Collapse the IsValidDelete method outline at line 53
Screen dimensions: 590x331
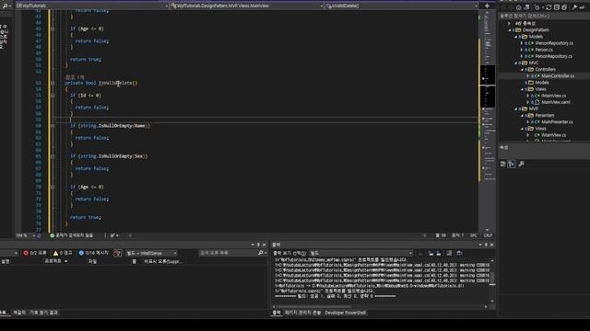tap(53, 83)
